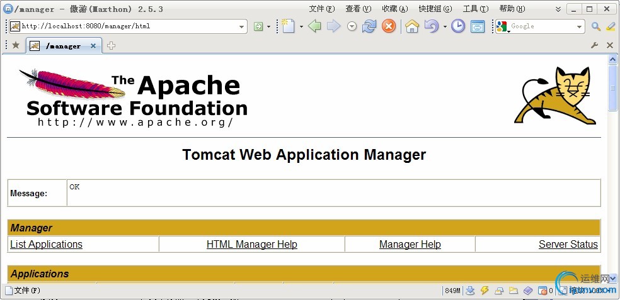Open the round down-arrow navigation history button
The image size is (620, 300).
point(352,26)
